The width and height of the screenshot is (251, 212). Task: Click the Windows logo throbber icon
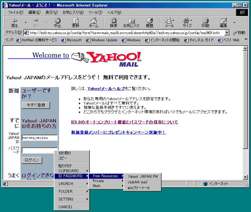point(242,12)
